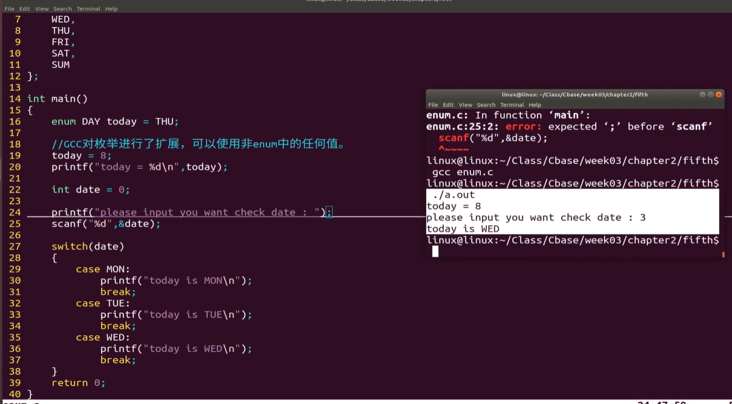Image resolution: width=732 pixels, height=404 pixels.
Task: Click the printf "today is MON\n" line
Action: click(x=176, y=281)
